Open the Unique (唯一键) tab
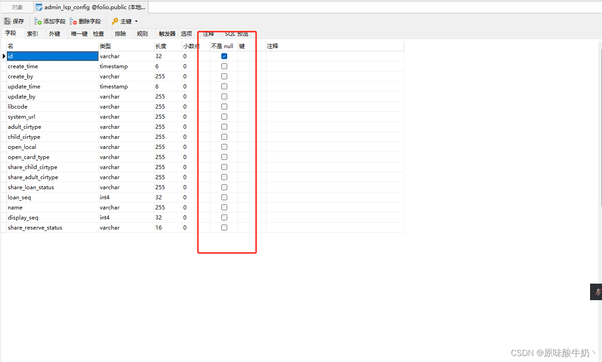The width and height of the screenshot is (602, 362). (79, 33)
